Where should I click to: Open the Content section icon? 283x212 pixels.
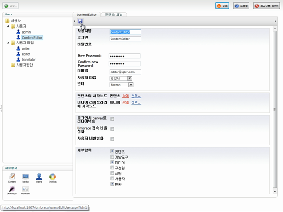click(12, 178)
